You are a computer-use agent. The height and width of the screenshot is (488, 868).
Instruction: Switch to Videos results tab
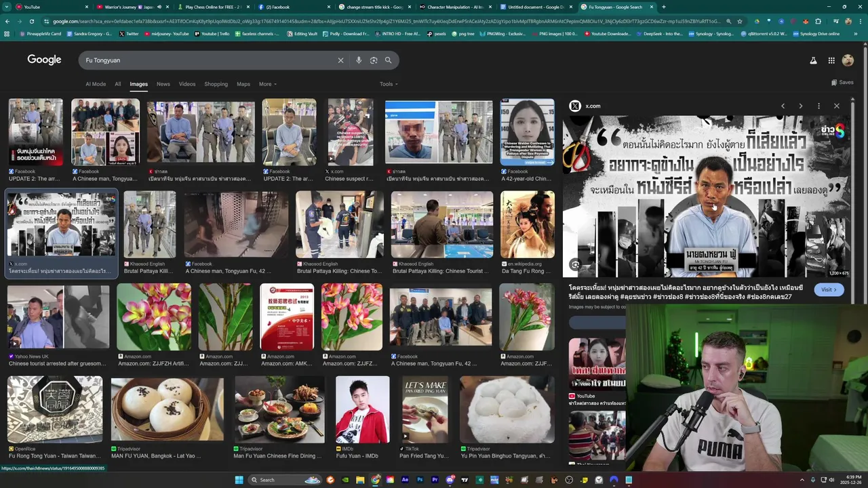pos(187,84)
